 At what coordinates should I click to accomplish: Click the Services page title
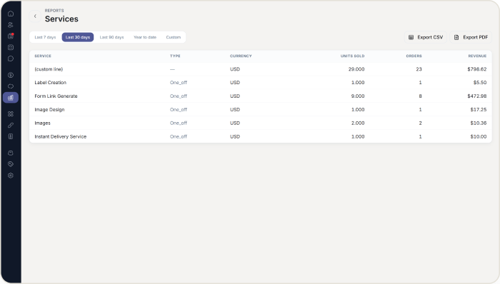(x=61, y=19)
